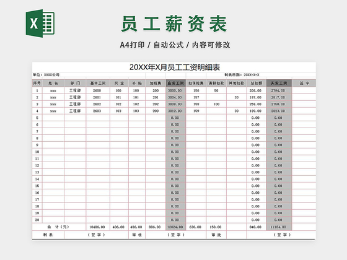347x260 pixels.
Task: Click the overtime cell 203
Action: pyautogui.click(x=156, y=111)
